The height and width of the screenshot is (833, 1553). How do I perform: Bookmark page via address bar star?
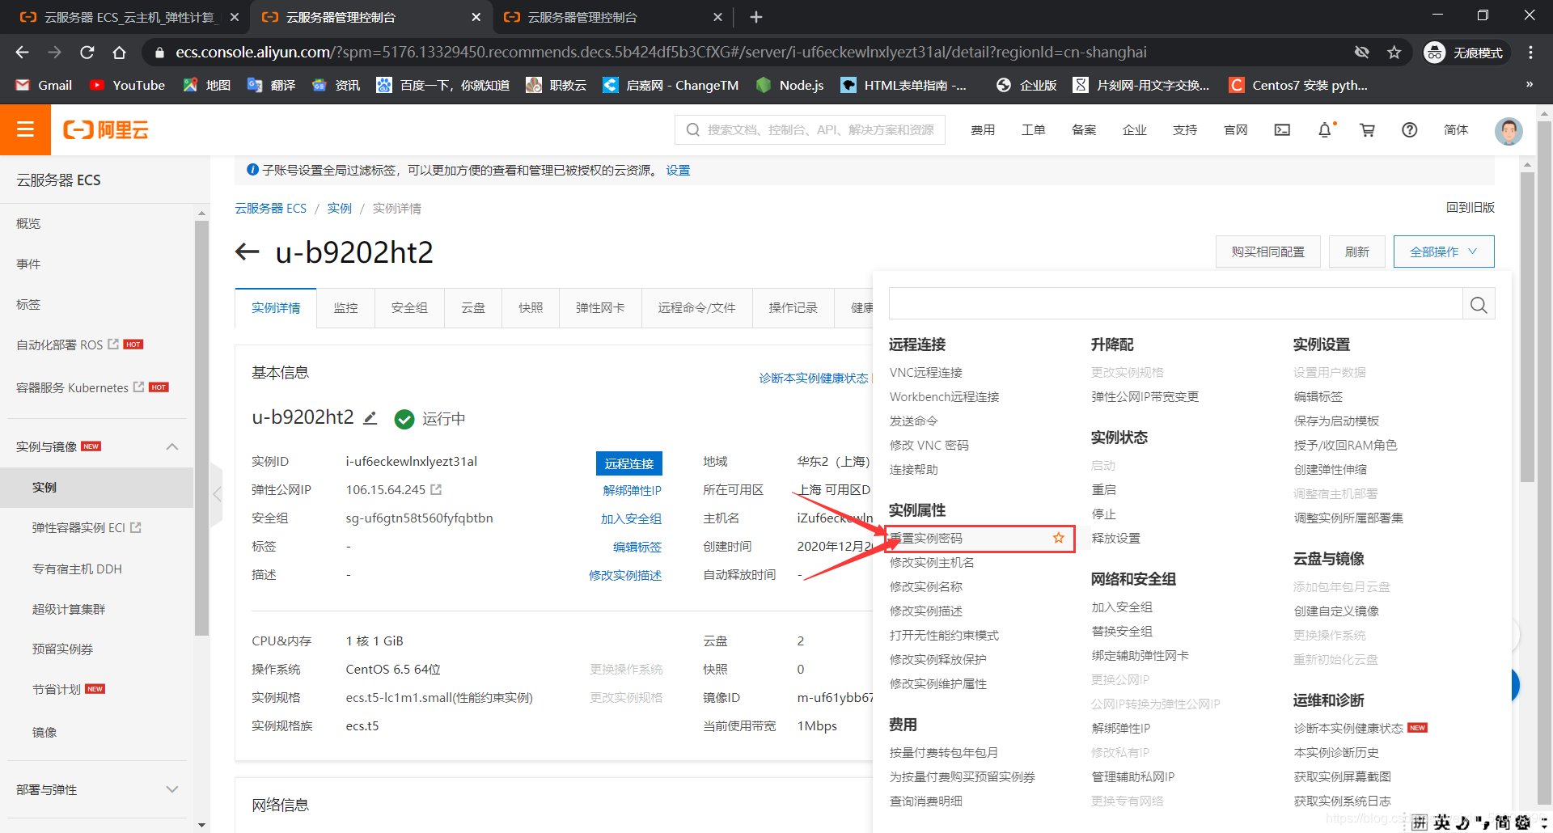click(x=1394, y=52)
